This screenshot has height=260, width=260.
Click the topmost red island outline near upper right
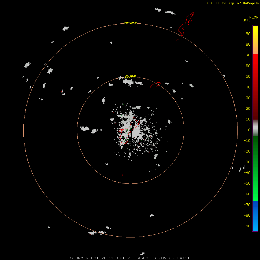(190, 18)
